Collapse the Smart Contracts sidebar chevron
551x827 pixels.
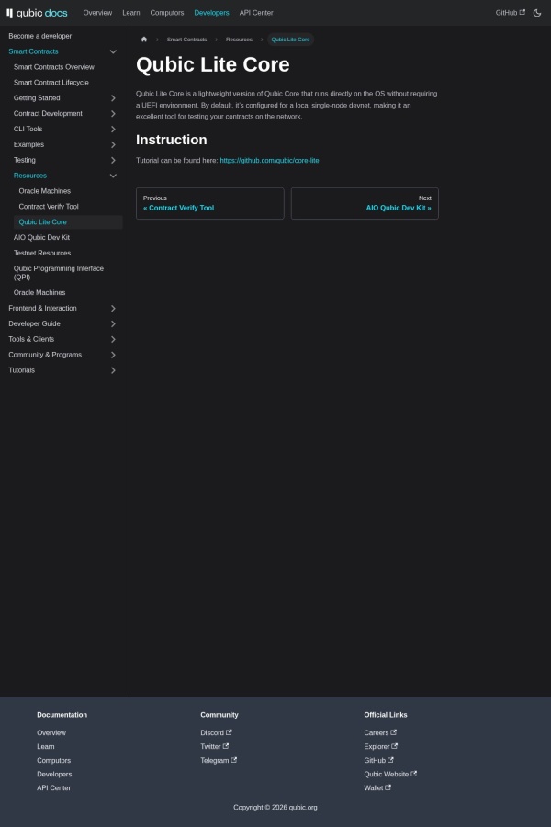tap(113, 51)
